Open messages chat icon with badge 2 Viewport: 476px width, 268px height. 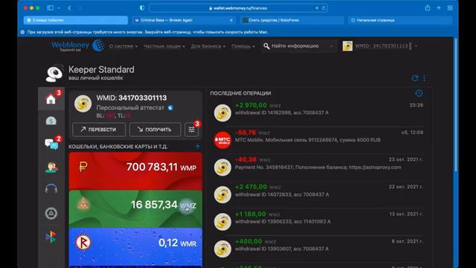[x=51, y=144]
